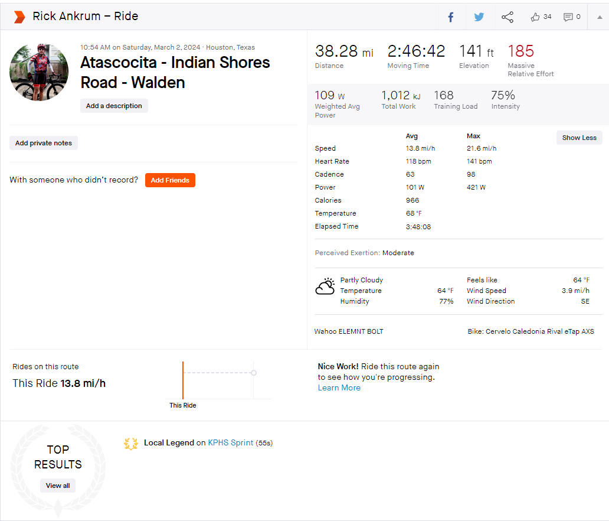Click the circle endpoint on the route chart
This screenshot has width=609, height=521.
[254, 373]
